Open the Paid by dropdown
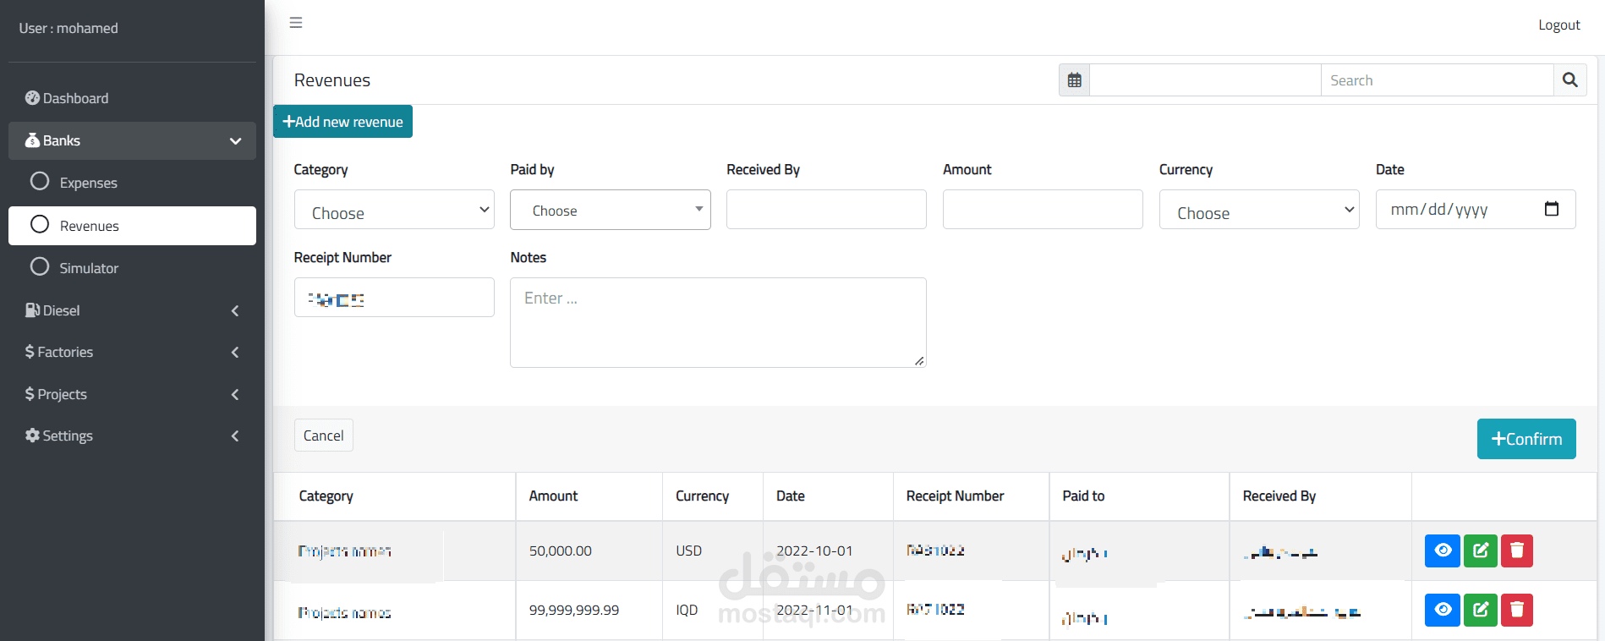This screenshot has height=641, width=1605. pyautogui.click(x=610, y=210)
